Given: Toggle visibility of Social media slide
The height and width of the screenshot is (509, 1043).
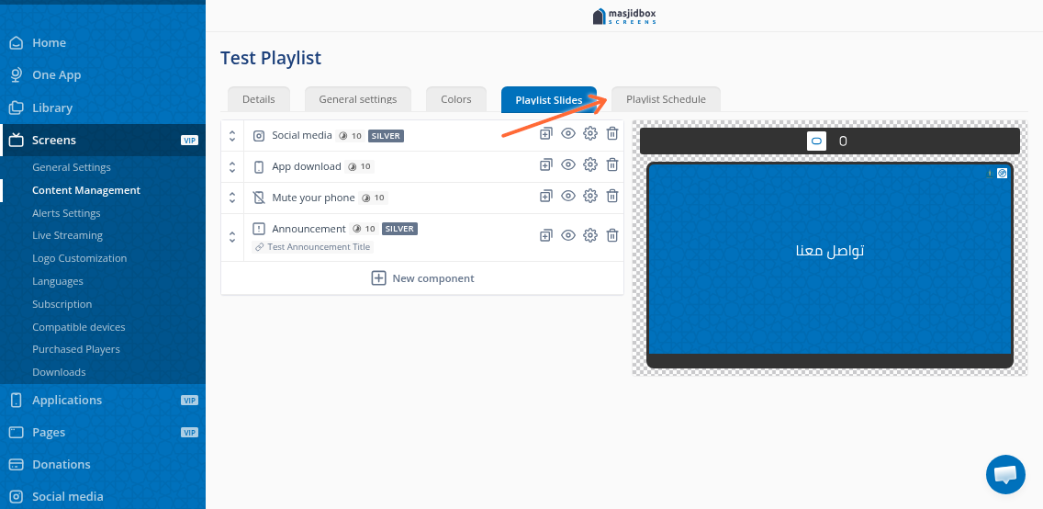Looking at the screenshot, I should [568, 134].
